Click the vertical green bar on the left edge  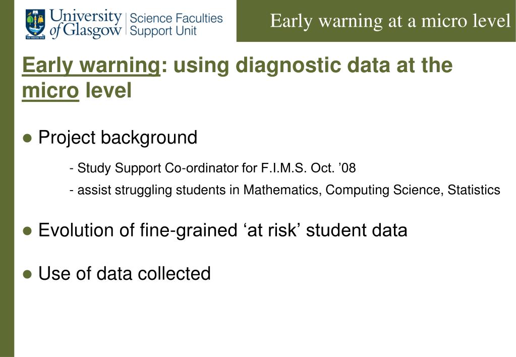(x=7, y=178)
